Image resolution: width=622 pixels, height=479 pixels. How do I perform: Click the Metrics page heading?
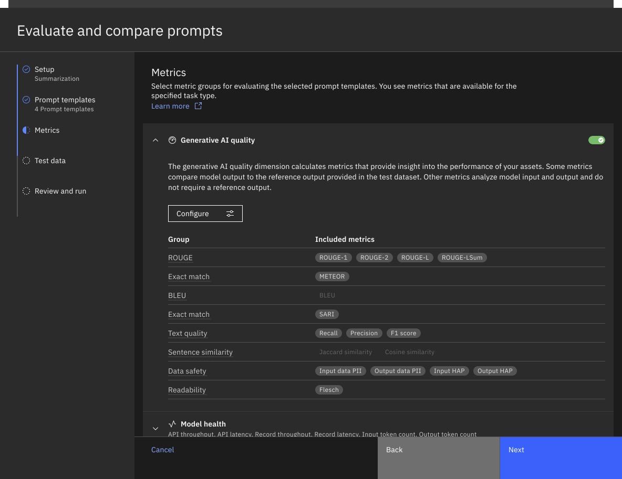coord(169,72)
